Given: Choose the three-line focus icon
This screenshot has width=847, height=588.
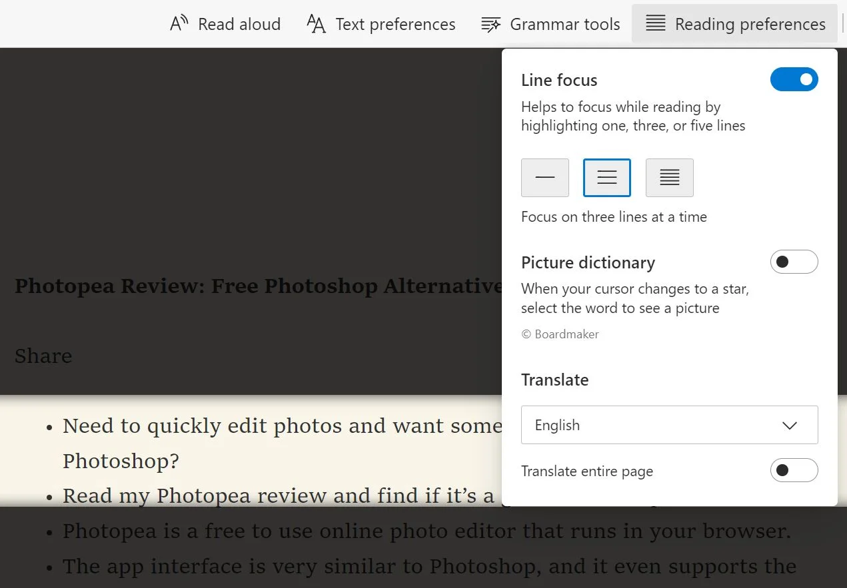Looking at the screenshot, I should (x=607, y=178).
